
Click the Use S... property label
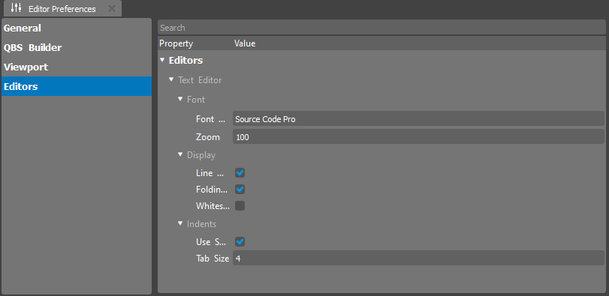tap(211, 242)
